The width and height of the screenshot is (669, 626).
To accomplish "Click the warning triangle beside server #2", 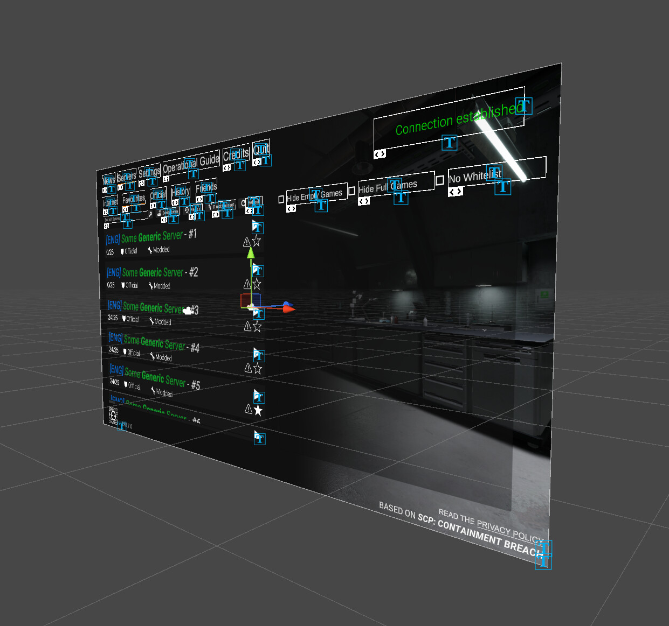I will tap(247, 284).
